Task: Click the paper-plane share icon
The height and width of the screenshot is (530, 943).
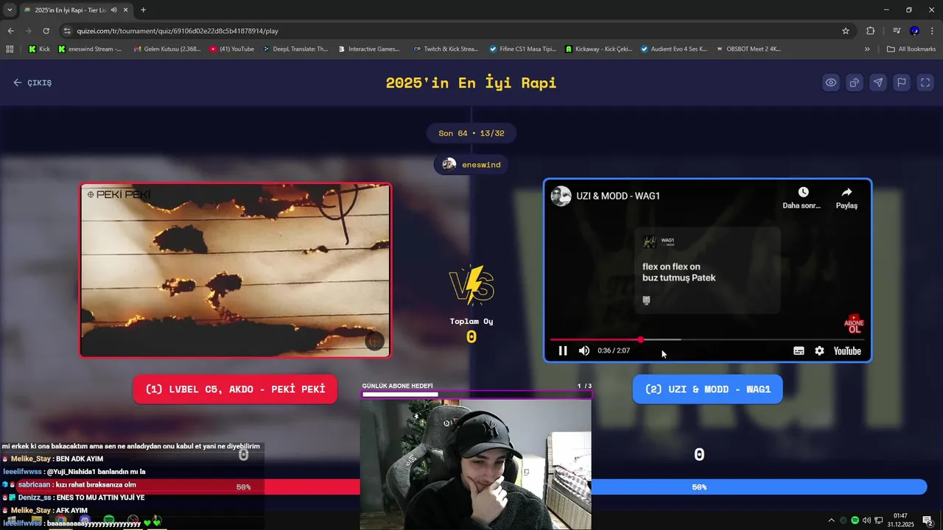Action: (x=878, y=82)
